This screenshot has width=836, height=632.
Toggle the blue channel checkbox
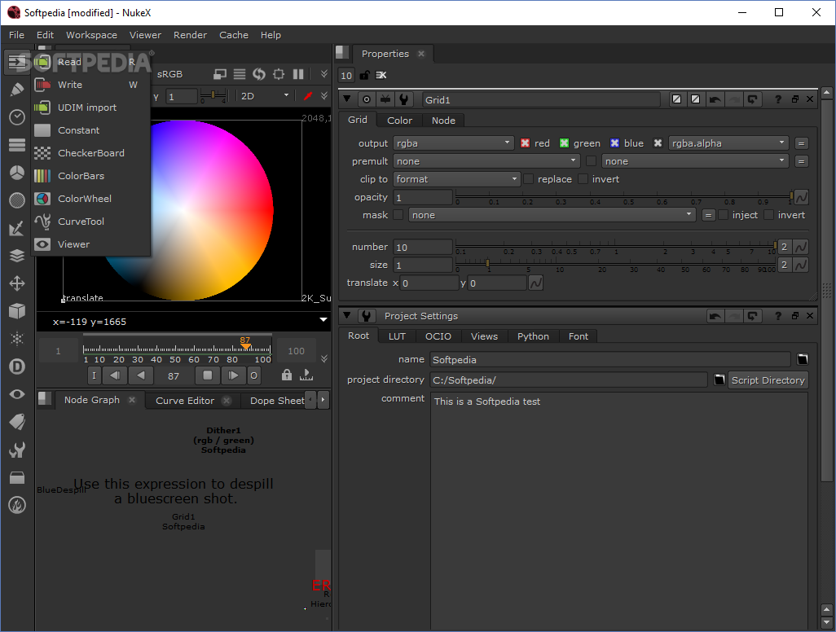point(614,143)
